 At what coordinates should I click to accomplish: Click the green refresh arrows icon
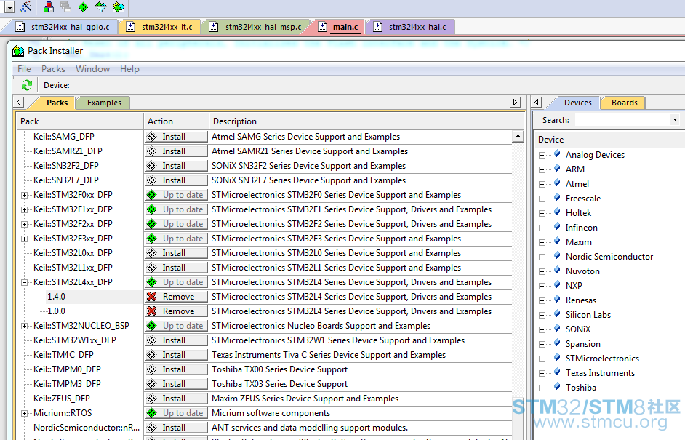27,85
